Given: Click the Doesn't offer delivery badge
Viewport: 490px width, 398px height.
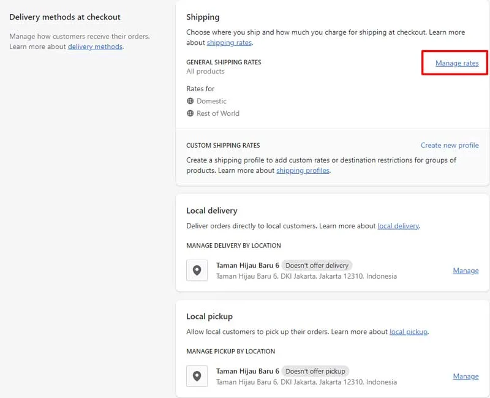Looking at the screenshot, I should click(317, 266).
